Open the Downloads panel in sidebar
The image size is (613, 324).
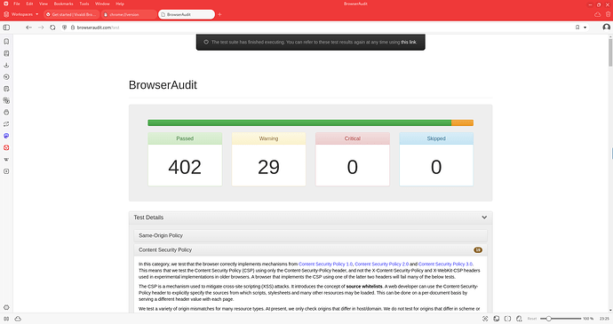(x=6, y=66)
